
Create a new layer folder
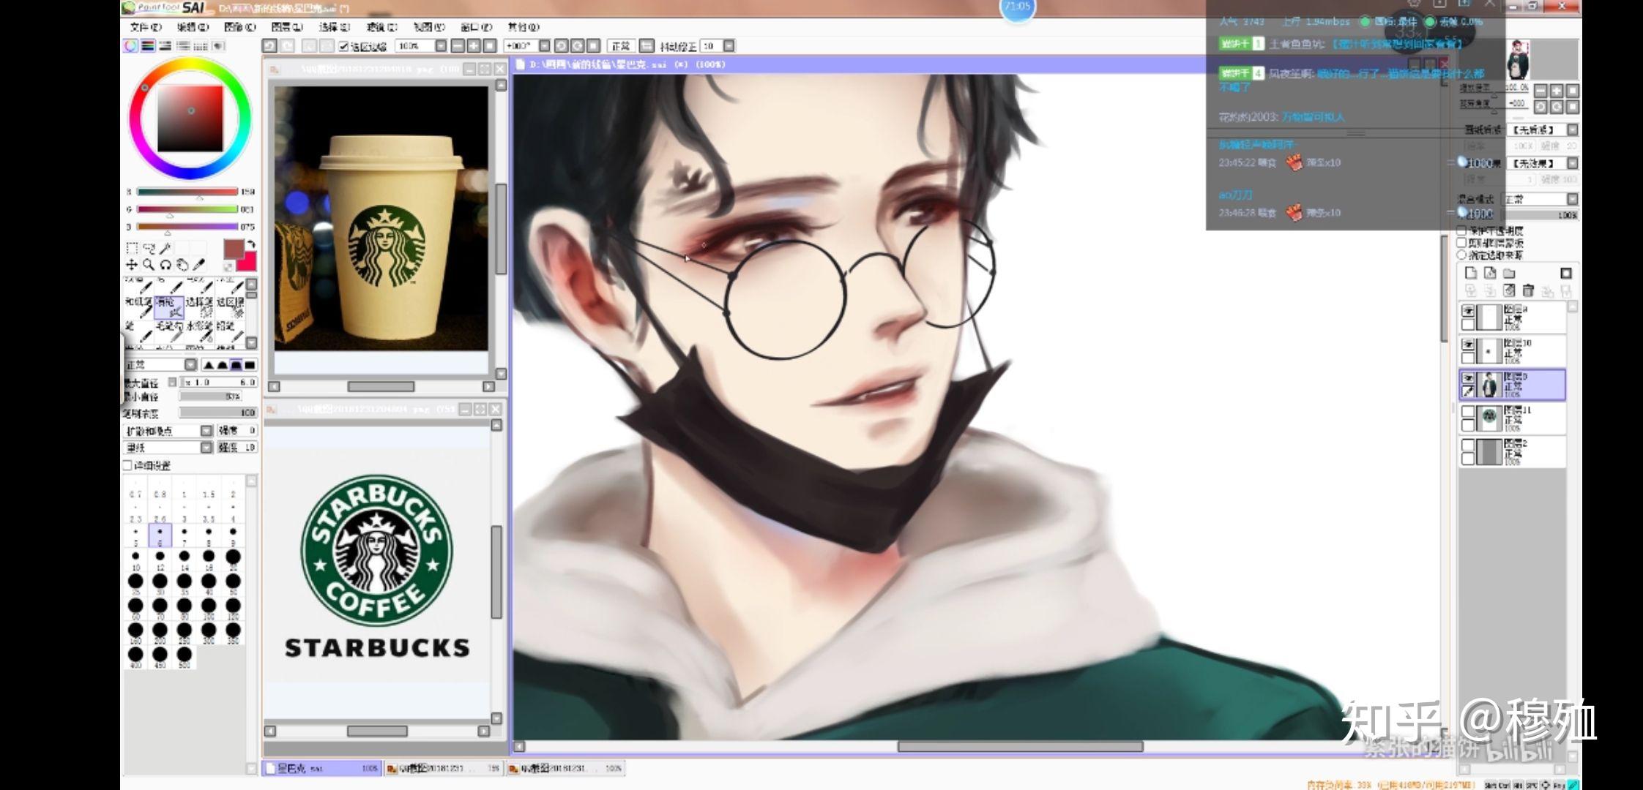click(1509, 274)
